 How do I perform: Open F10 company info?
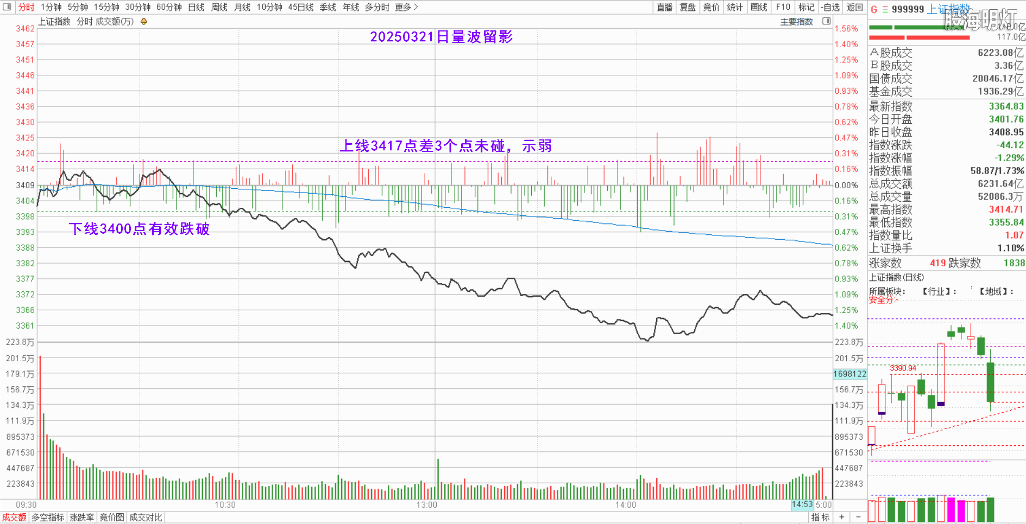click(x=783, y=7)
